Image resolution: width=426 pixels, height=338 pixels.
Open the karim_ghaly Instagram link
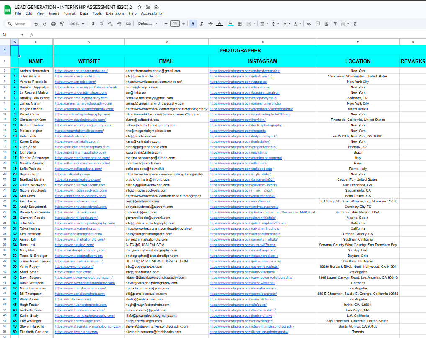(241, 315)
